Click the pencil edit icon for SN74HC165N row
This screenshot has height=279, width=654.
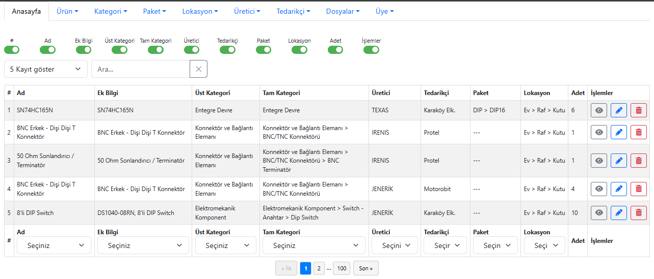point(619,110)
